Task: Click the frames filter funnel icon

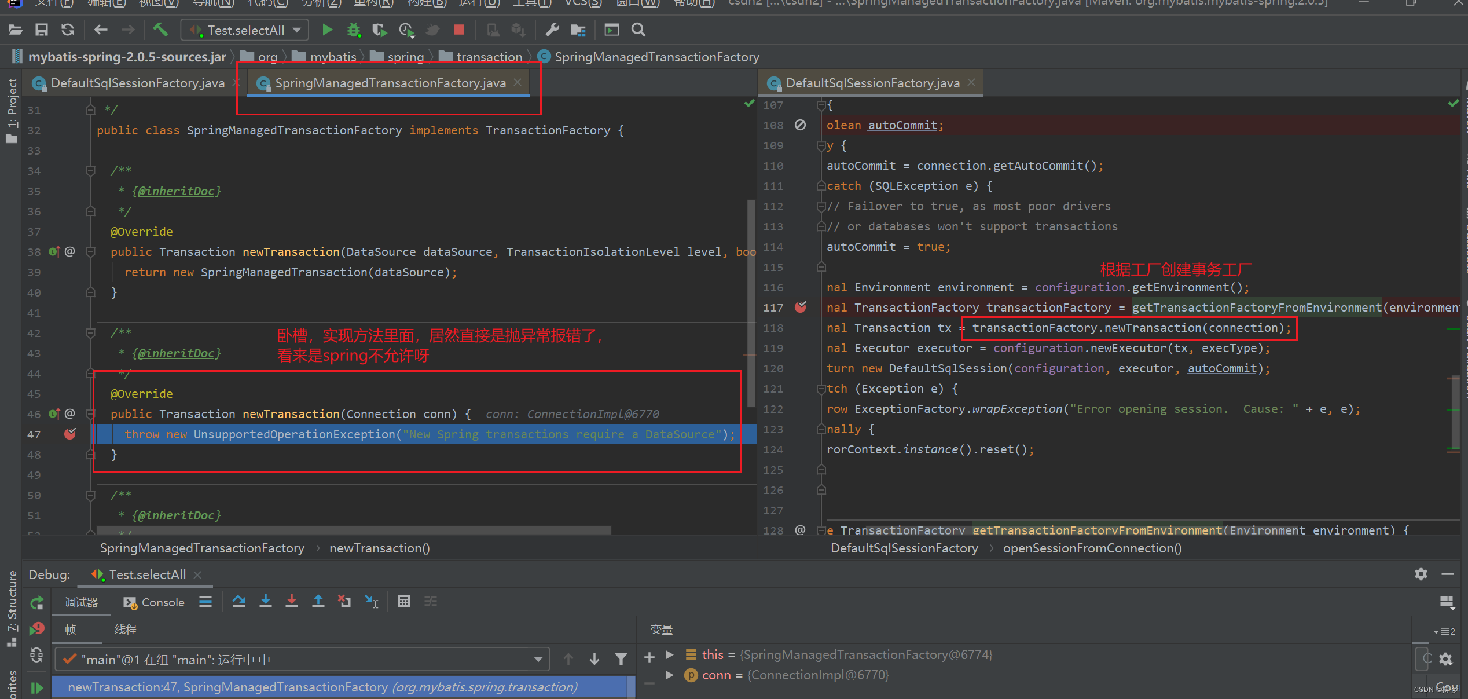Action: point(621,659)
